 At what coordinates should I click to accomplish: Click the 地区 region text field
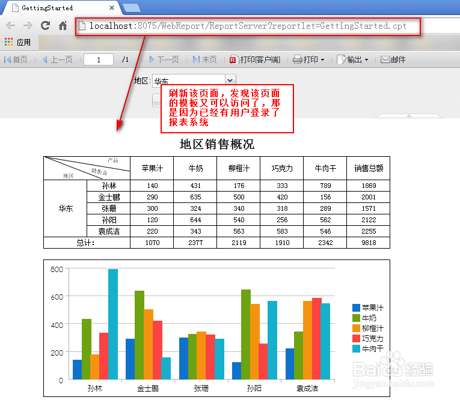189,80
